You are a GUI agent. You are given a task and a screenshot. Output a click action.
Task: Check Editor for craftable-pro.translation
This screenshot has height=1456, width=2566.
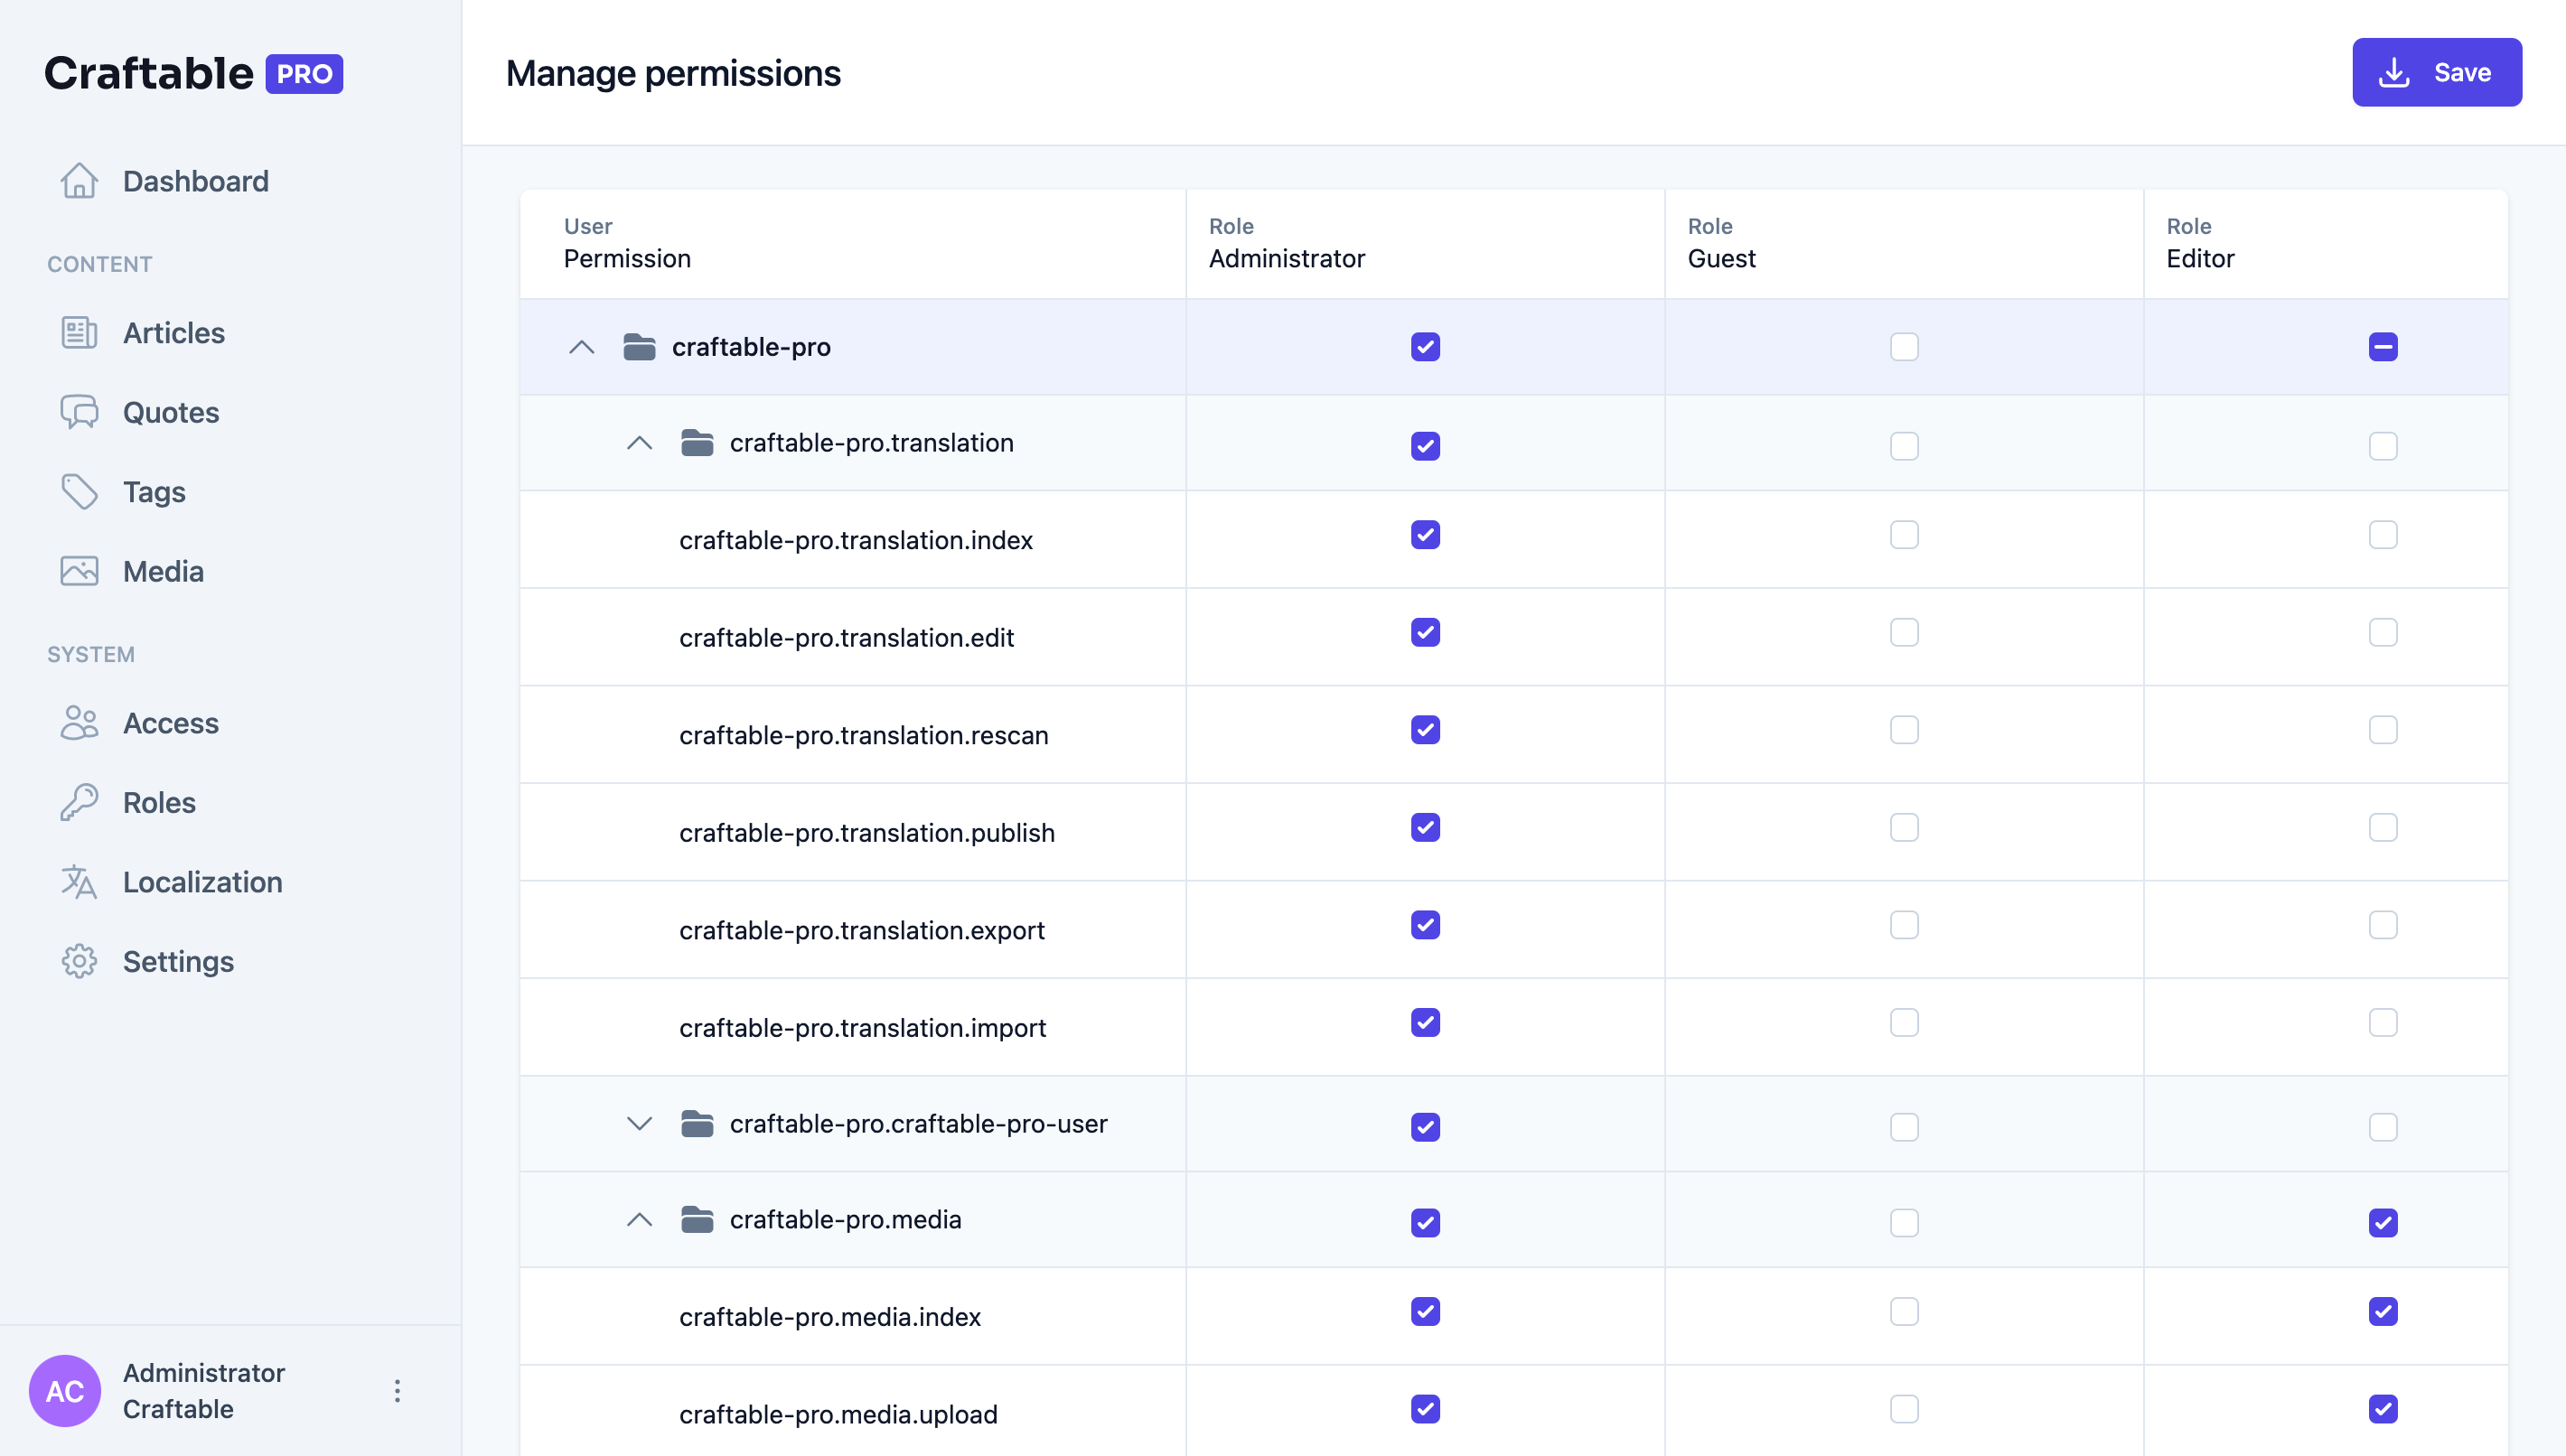(2383, 445)
